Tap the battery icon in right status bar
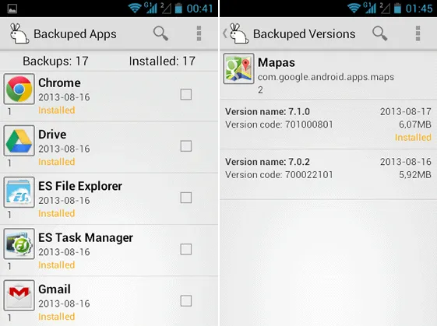437x326 pixels. (x=397, y=8)
